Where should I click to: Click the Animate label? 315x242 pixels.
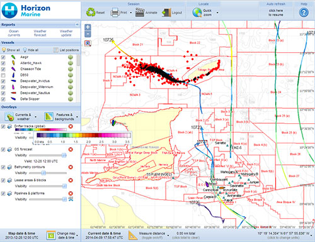tap(151, 13)
